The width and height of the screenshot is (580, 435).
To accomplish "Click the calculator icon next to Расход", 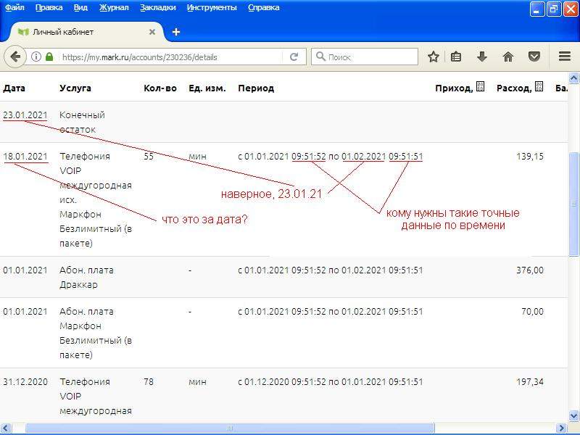I will [539, 88].
